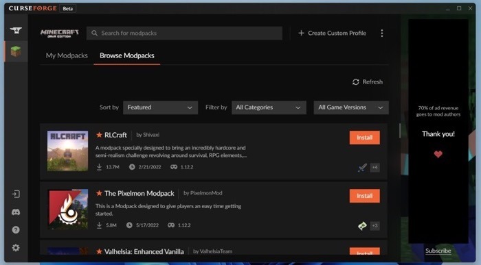
Task: Open the help question mark icon
Action: click(x=16, y=229)
